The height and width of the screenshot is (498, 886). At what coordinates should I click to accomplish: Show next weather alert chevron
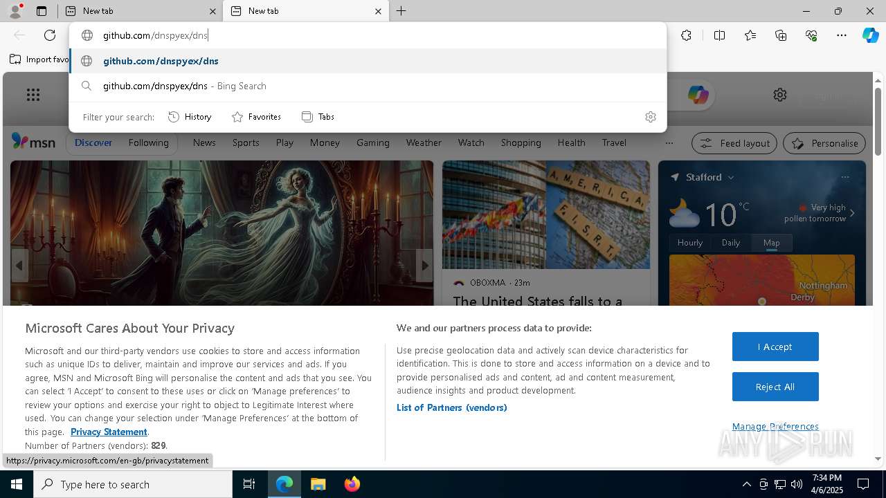point(852,213)
